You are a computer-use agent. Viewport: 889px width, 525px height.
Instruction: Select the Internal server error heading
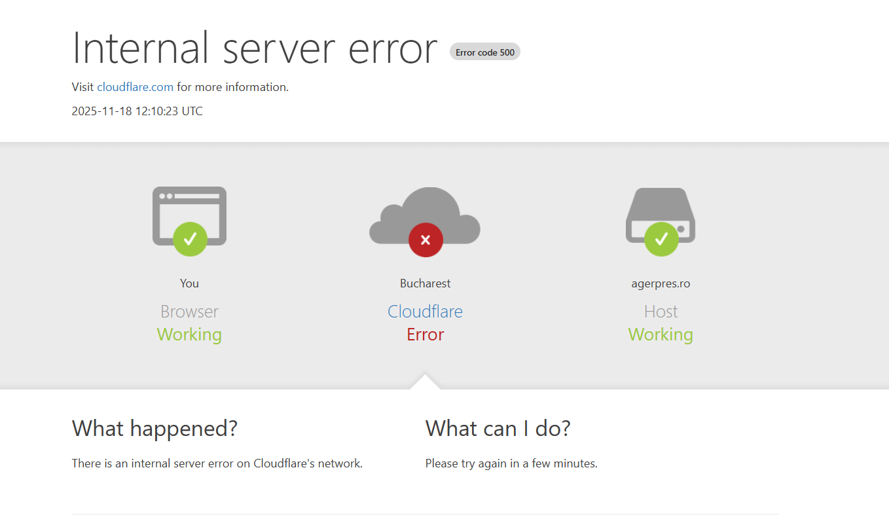[x=254, y=48]
